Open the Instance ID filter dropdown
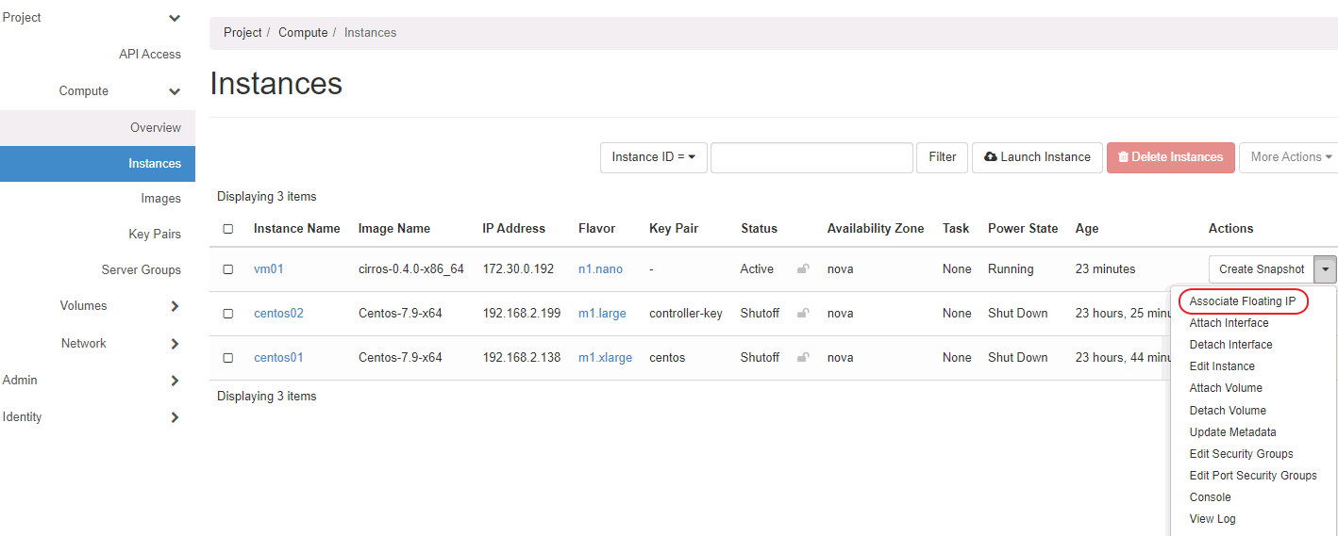Viewport: 1338px width, 536px height. click(653, 157)
